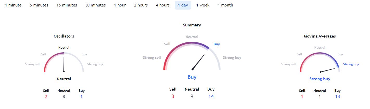
Task: Click Summary Buy count 14
Action: [211, 97]
